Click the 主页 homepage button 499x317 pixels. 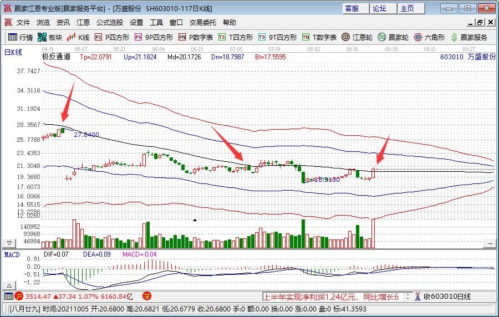pos(411,8)
